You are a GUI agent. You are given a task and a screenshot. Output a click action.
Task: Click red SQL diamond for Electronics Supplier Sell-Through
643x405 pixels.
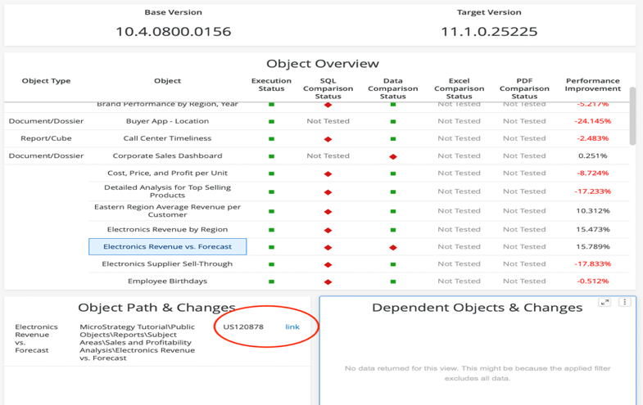(328, 264)
